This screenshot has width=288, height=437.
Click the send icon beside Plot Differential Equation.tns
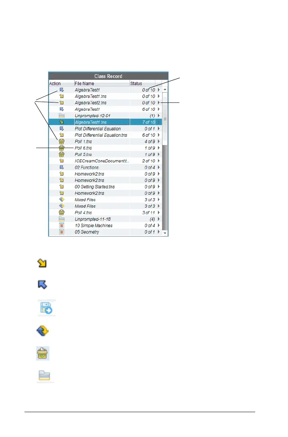(61, 135)
